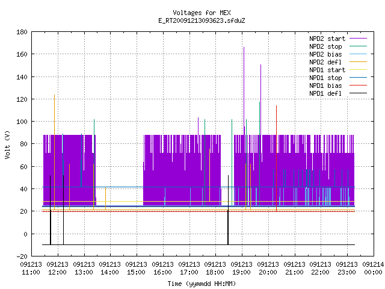Click the "NPD1 defl" legend label
The width and height of the screenshot is (385, 289).
click(325, 94)
